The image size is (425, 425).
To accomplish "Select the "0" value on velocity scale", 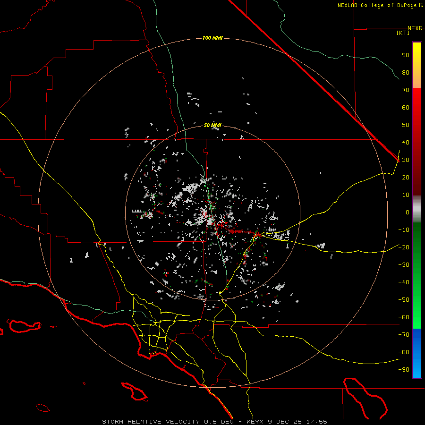I will 408,212.
